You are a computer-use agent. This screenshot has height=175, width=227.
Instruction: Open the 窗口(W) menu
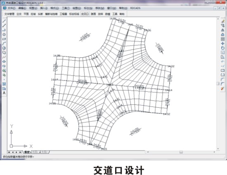(111, 8)
